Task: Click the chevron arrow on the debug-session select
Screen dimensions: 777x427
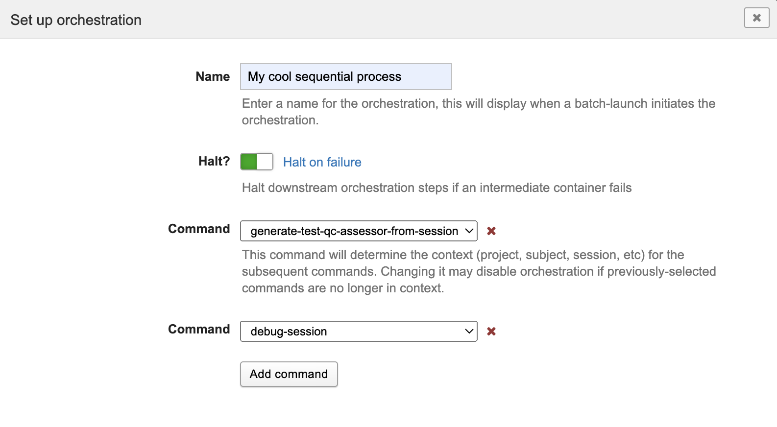Action: pos(469,332)
